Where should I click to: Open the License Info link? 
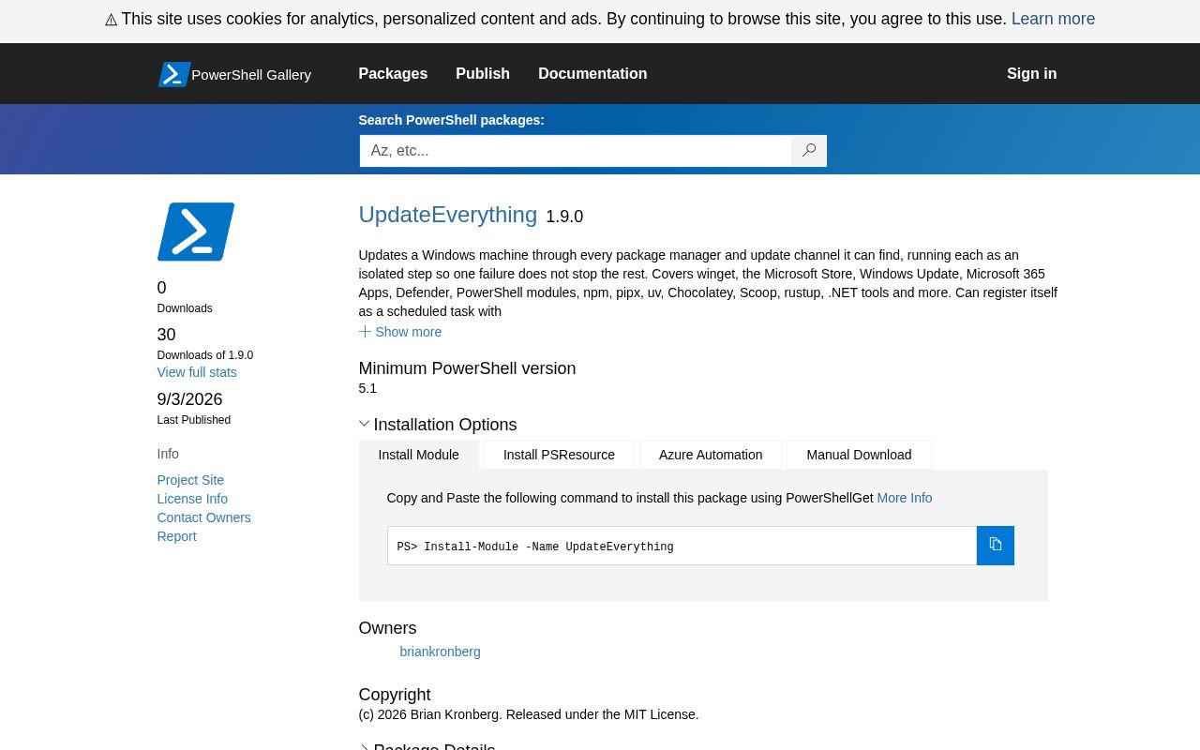pos(192,499)
